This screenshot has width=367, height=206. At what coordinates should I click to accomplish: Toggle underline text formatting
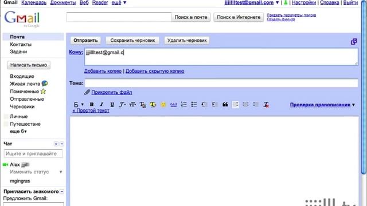click(x=112, y=104)
